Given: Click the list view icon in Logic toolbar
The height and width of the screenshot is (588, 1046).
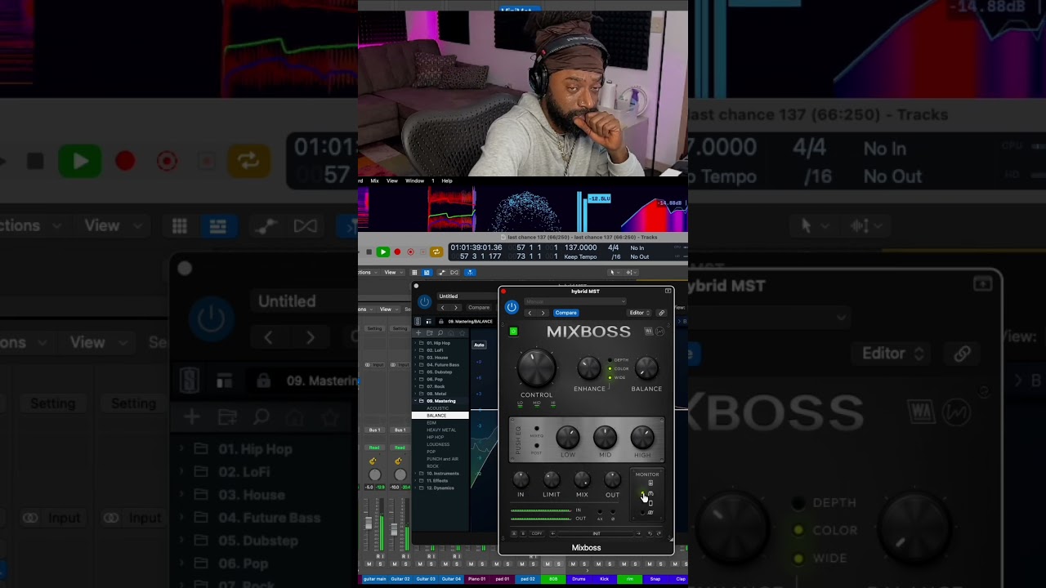Looking at the screenshot, I should pos(427,272).
